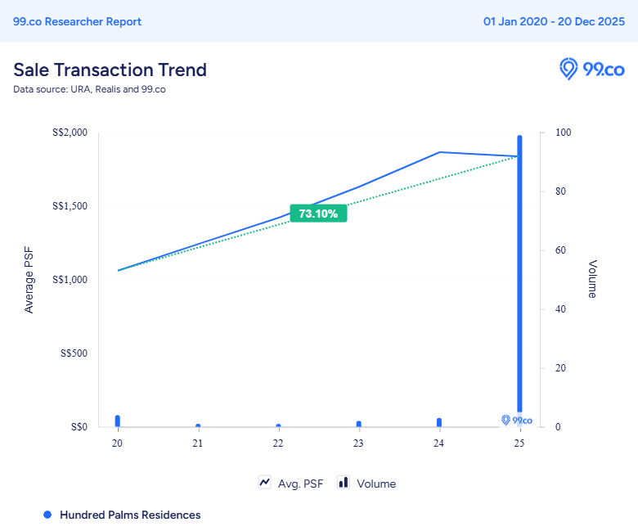The width and height of the screenshot is (638, 531).
Task: Click the Avg PSF peak at year 24
Action: [x=439, y=152]
